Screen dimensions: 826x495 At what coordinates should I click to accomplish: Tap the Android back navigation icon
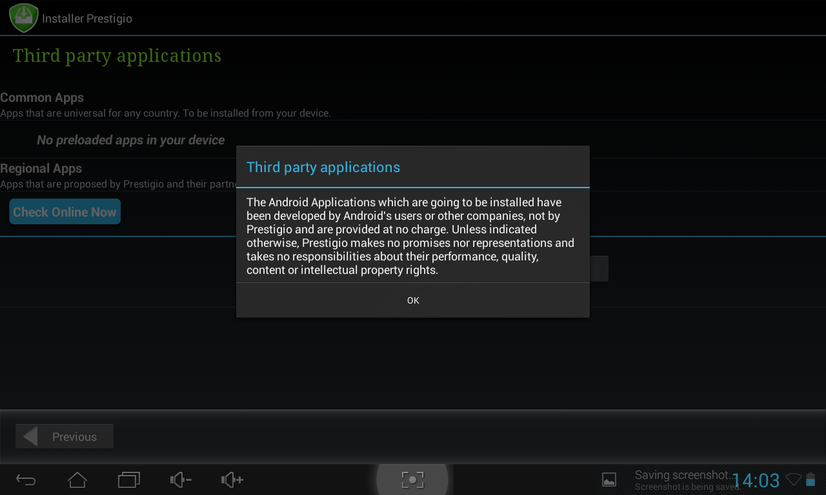[x=26, y=480]
